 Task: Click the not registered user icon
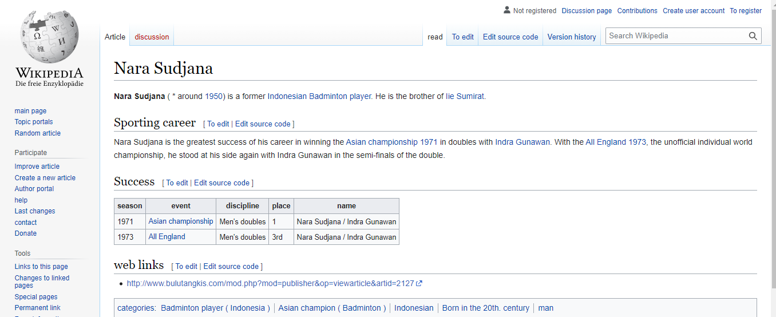[x=506, y=10]
